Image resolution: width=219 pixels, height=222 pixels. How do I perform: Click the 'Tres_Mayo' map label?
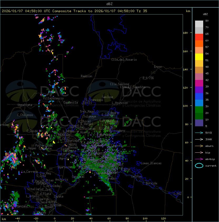87,112
